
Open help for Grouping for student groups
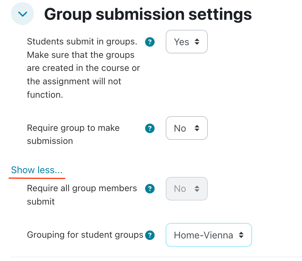(150, 235)
